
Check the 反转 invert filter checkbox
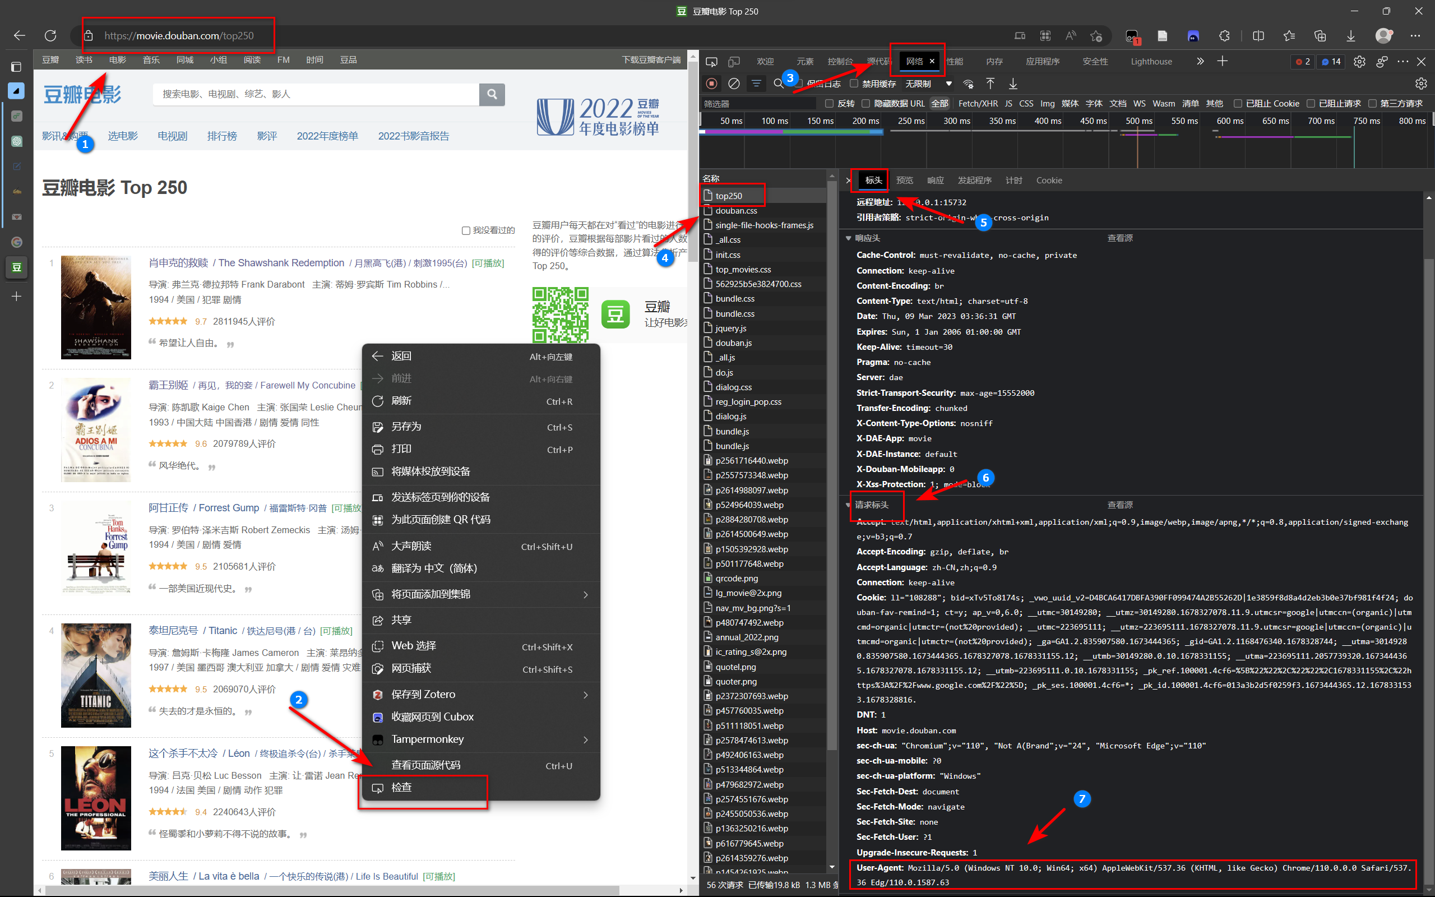pyautogui.click(x=830, y=104)
